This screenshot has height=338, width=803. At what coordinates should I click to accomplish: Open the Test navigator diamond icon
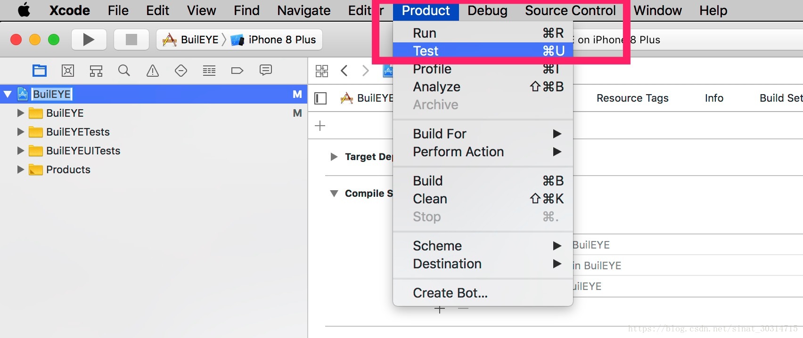(x=181, y=71)
